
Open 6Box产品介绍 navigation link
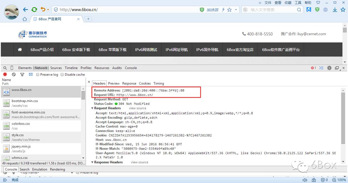pos(42,50)
